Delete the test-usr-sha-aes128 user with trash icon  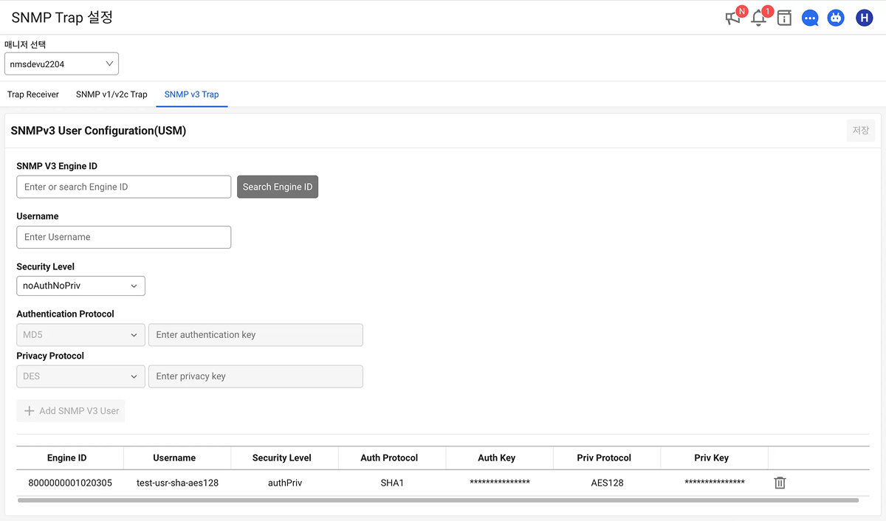[x=780, y=483]
